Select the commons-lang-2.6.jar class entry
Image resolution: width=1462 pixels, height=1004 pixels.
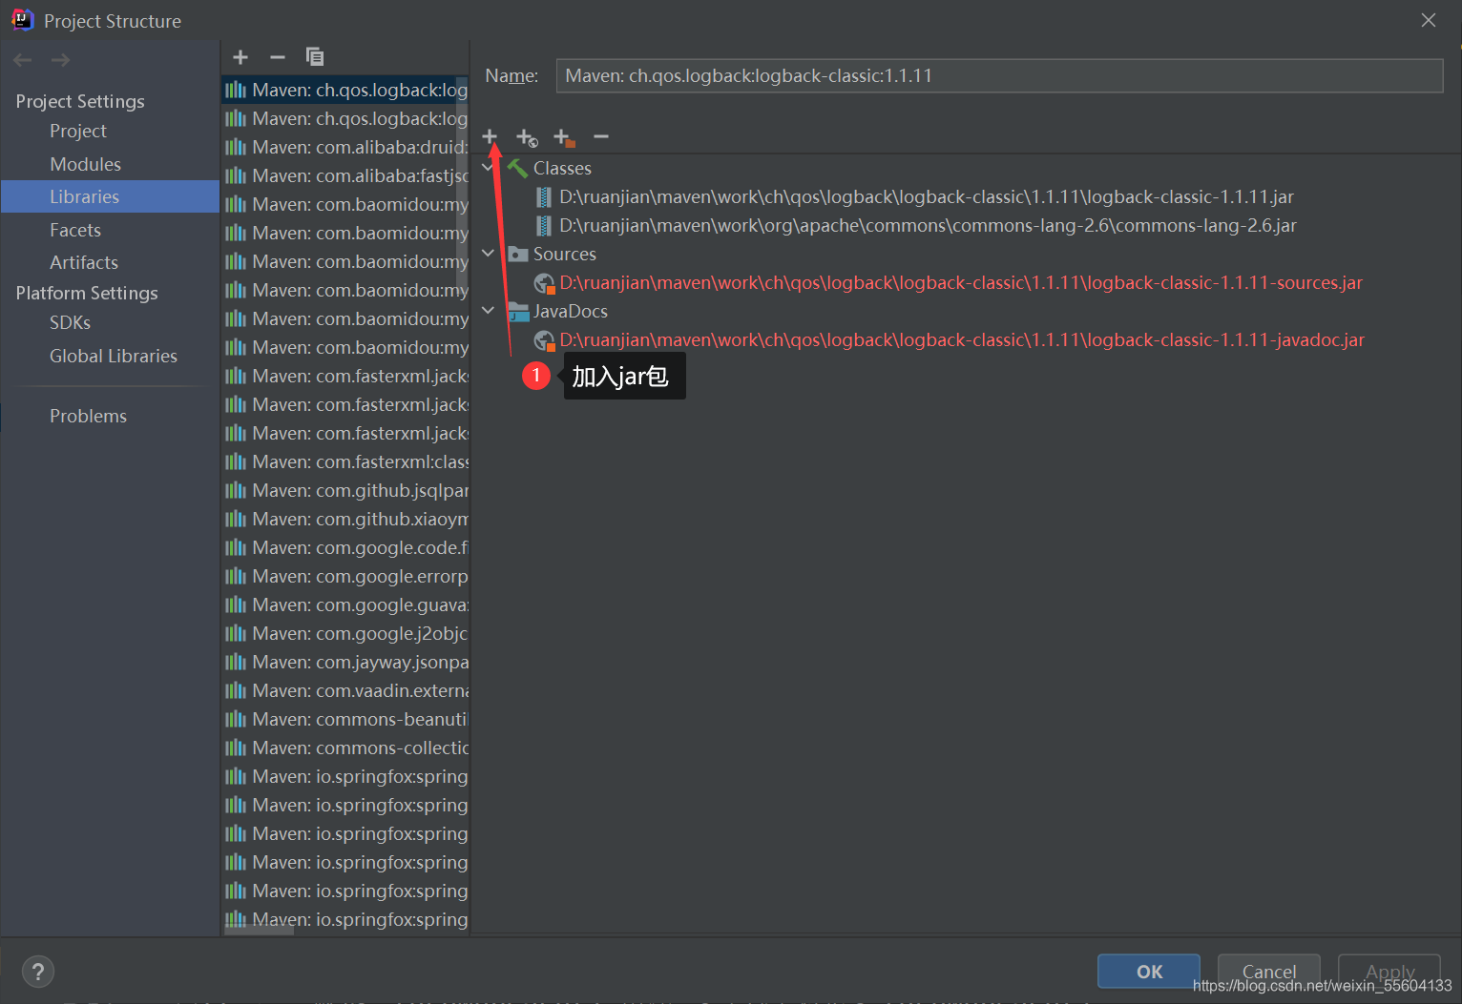tap(928, 225)
